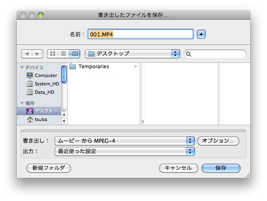Click the Data_HD drive icon
Image resolution: width=267 pixels, height=201 pixels.
pos(30,92)
